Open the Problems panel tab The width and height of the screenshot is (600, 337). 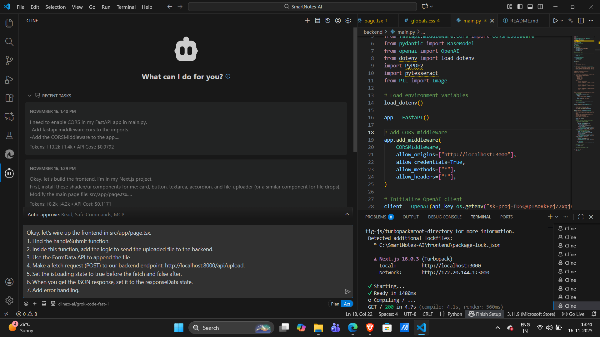(x=376, y=217)
